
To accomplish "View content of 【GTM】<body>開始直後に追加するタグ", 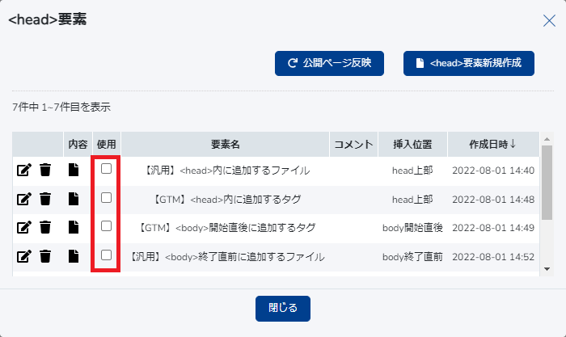I will 74,228.
